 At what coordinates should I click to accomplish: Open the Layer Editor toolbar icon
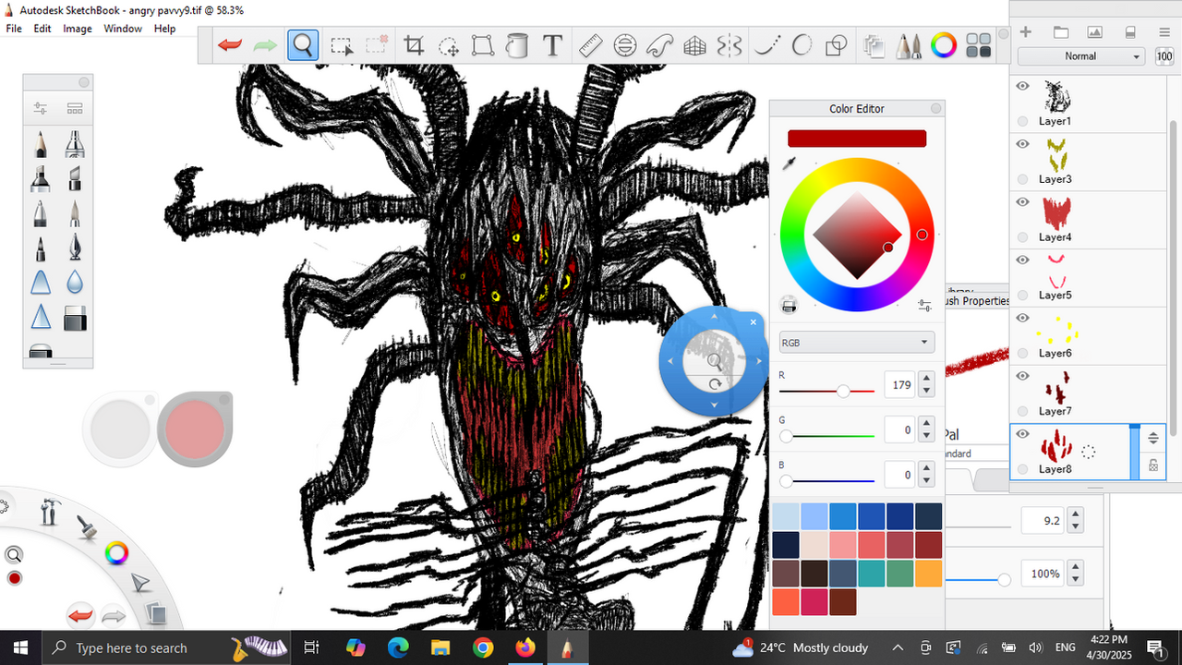pos(874,45)
